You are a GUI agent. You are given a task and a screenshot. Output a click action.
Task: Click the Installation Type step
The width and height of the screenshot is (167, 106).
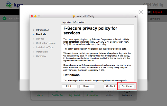[44, 47]
